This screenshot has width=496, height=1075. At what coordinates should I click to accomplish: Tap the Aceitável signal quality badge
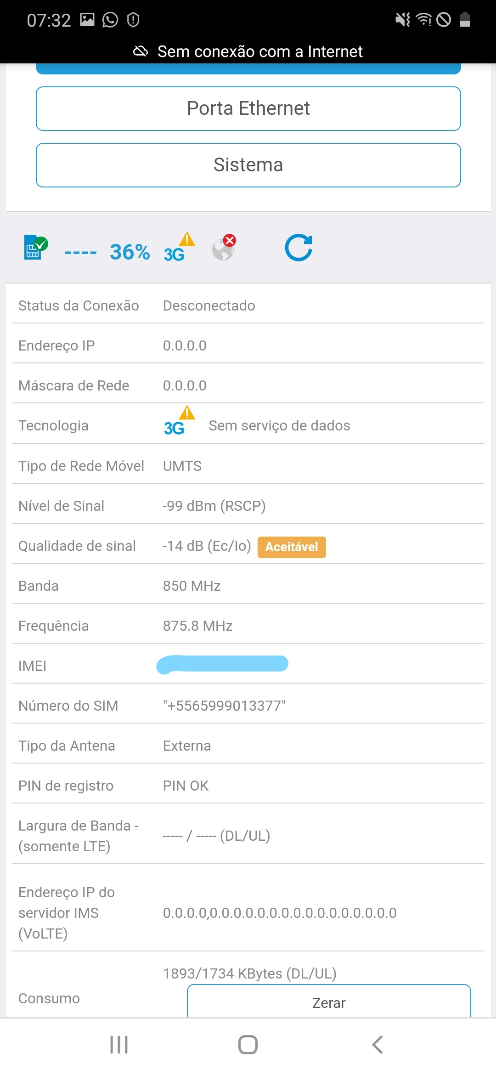(292, 547)
